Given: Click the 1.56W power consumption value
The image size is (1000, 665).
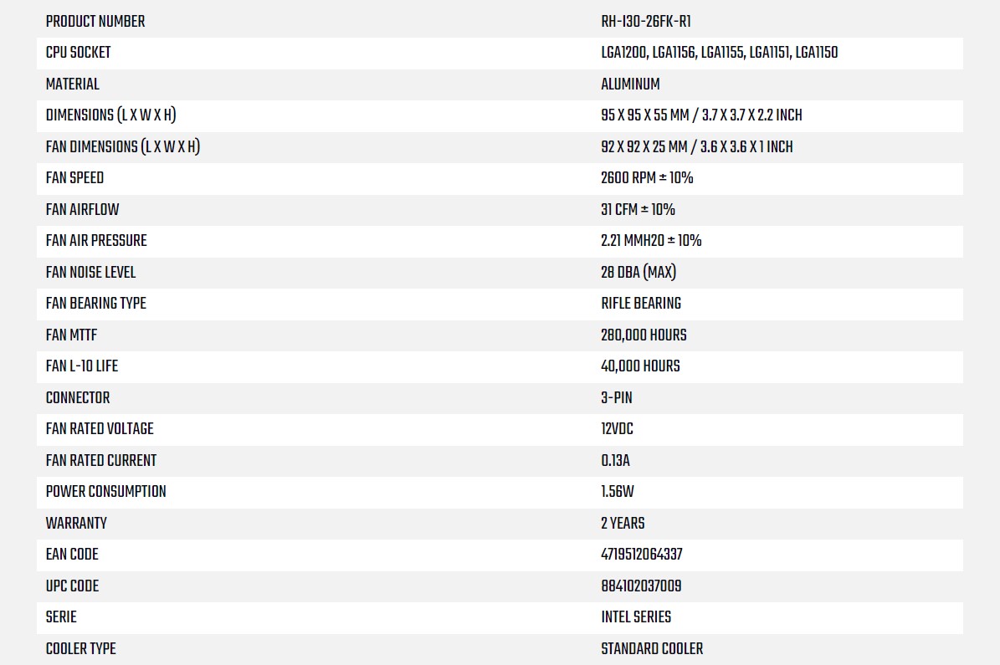Looking at the screenshot, I should (618, 492).
